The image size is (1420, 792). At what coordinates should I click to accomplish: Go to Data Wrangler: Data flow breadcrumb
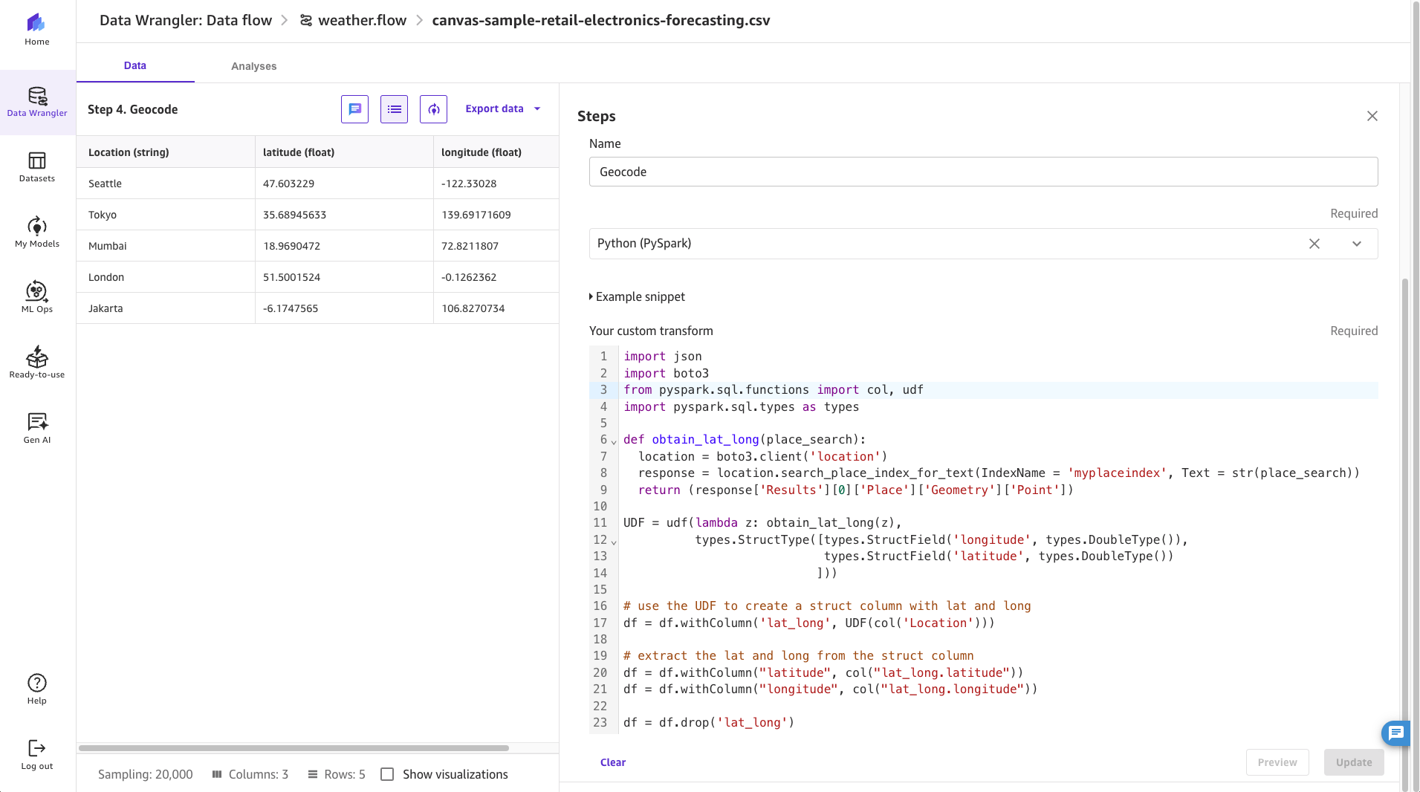(186, 20)
